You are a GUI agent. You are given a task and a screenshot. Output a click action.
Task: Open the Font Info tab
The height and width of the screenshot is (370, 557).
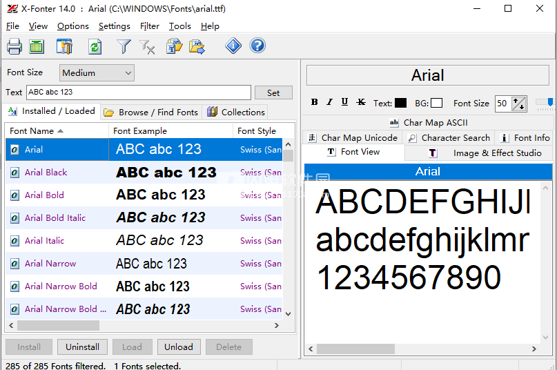coord(525,138)
